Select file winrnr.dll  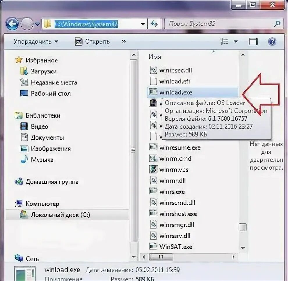tap(172, 181)
